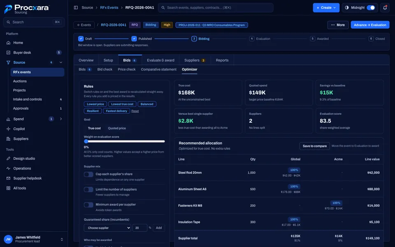Click the Home house icon

tap(8, 42)
